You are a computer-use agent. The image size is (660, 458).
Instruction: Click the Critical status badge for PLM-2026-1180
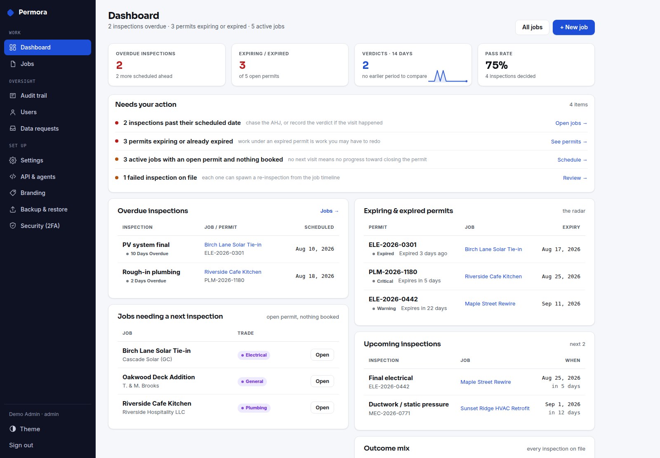point(382,281)
